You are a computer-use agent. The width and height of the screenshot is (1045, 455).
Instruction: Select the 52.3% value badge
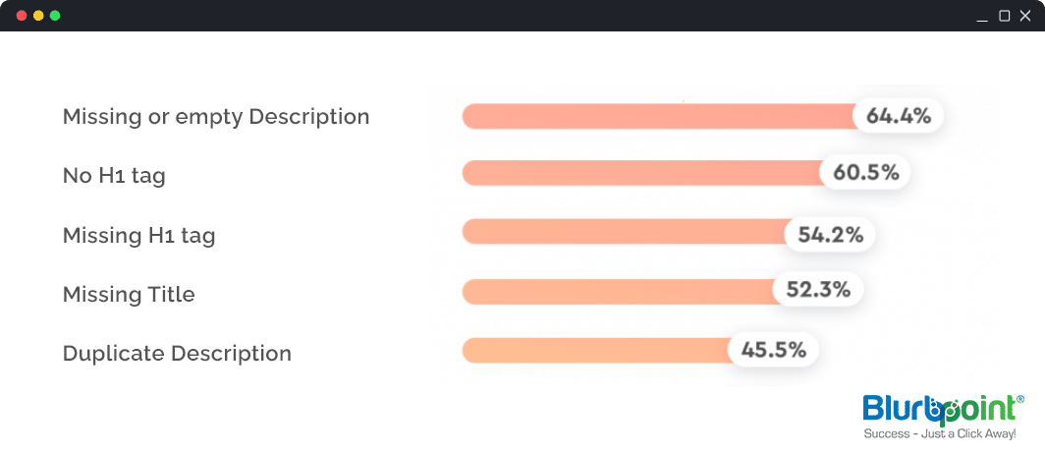(817, 290)
